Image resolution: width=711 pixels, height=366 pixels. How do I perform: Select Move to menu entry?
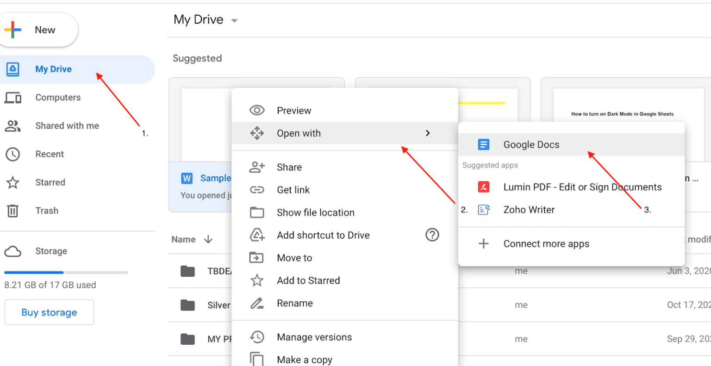345,258
